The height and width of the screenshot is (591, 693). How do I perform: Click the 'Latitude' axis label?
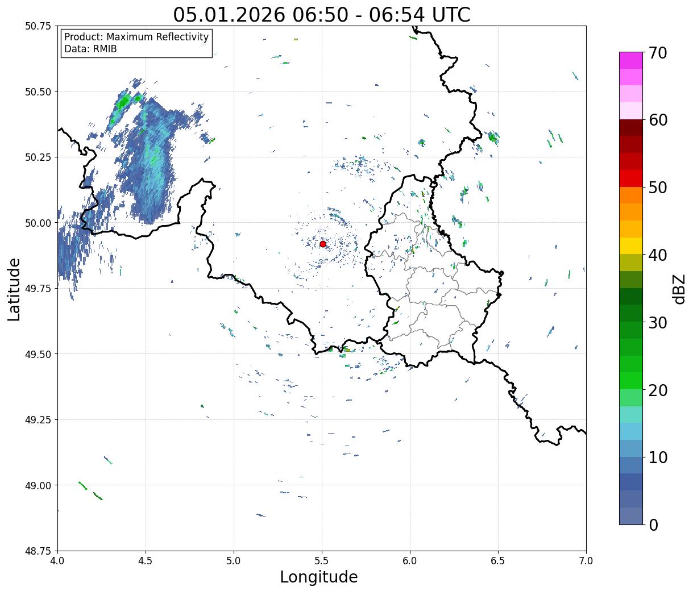[x=14, y=289]
